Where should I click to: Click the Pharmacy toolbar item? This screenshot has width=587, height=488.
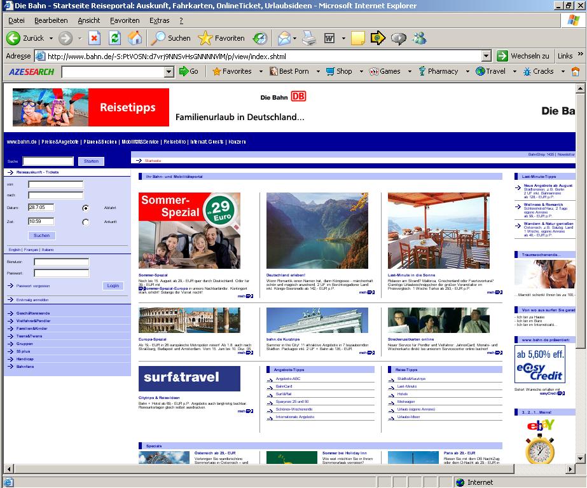(x=438, y=71)
